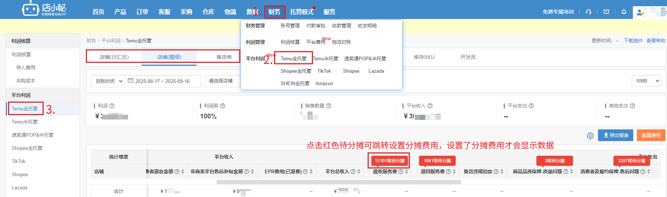Select 账号管理 in the dropdown menu

click(x=290, y=26)
